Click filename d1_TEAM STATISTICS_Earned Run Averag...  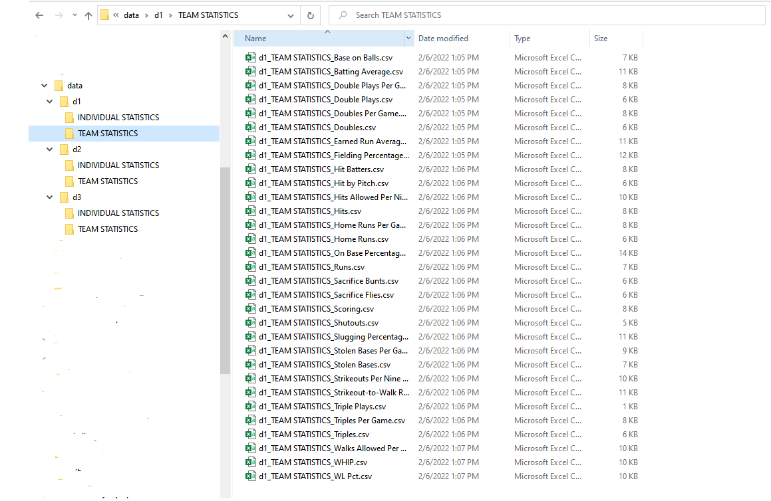(x=333, y=142)
